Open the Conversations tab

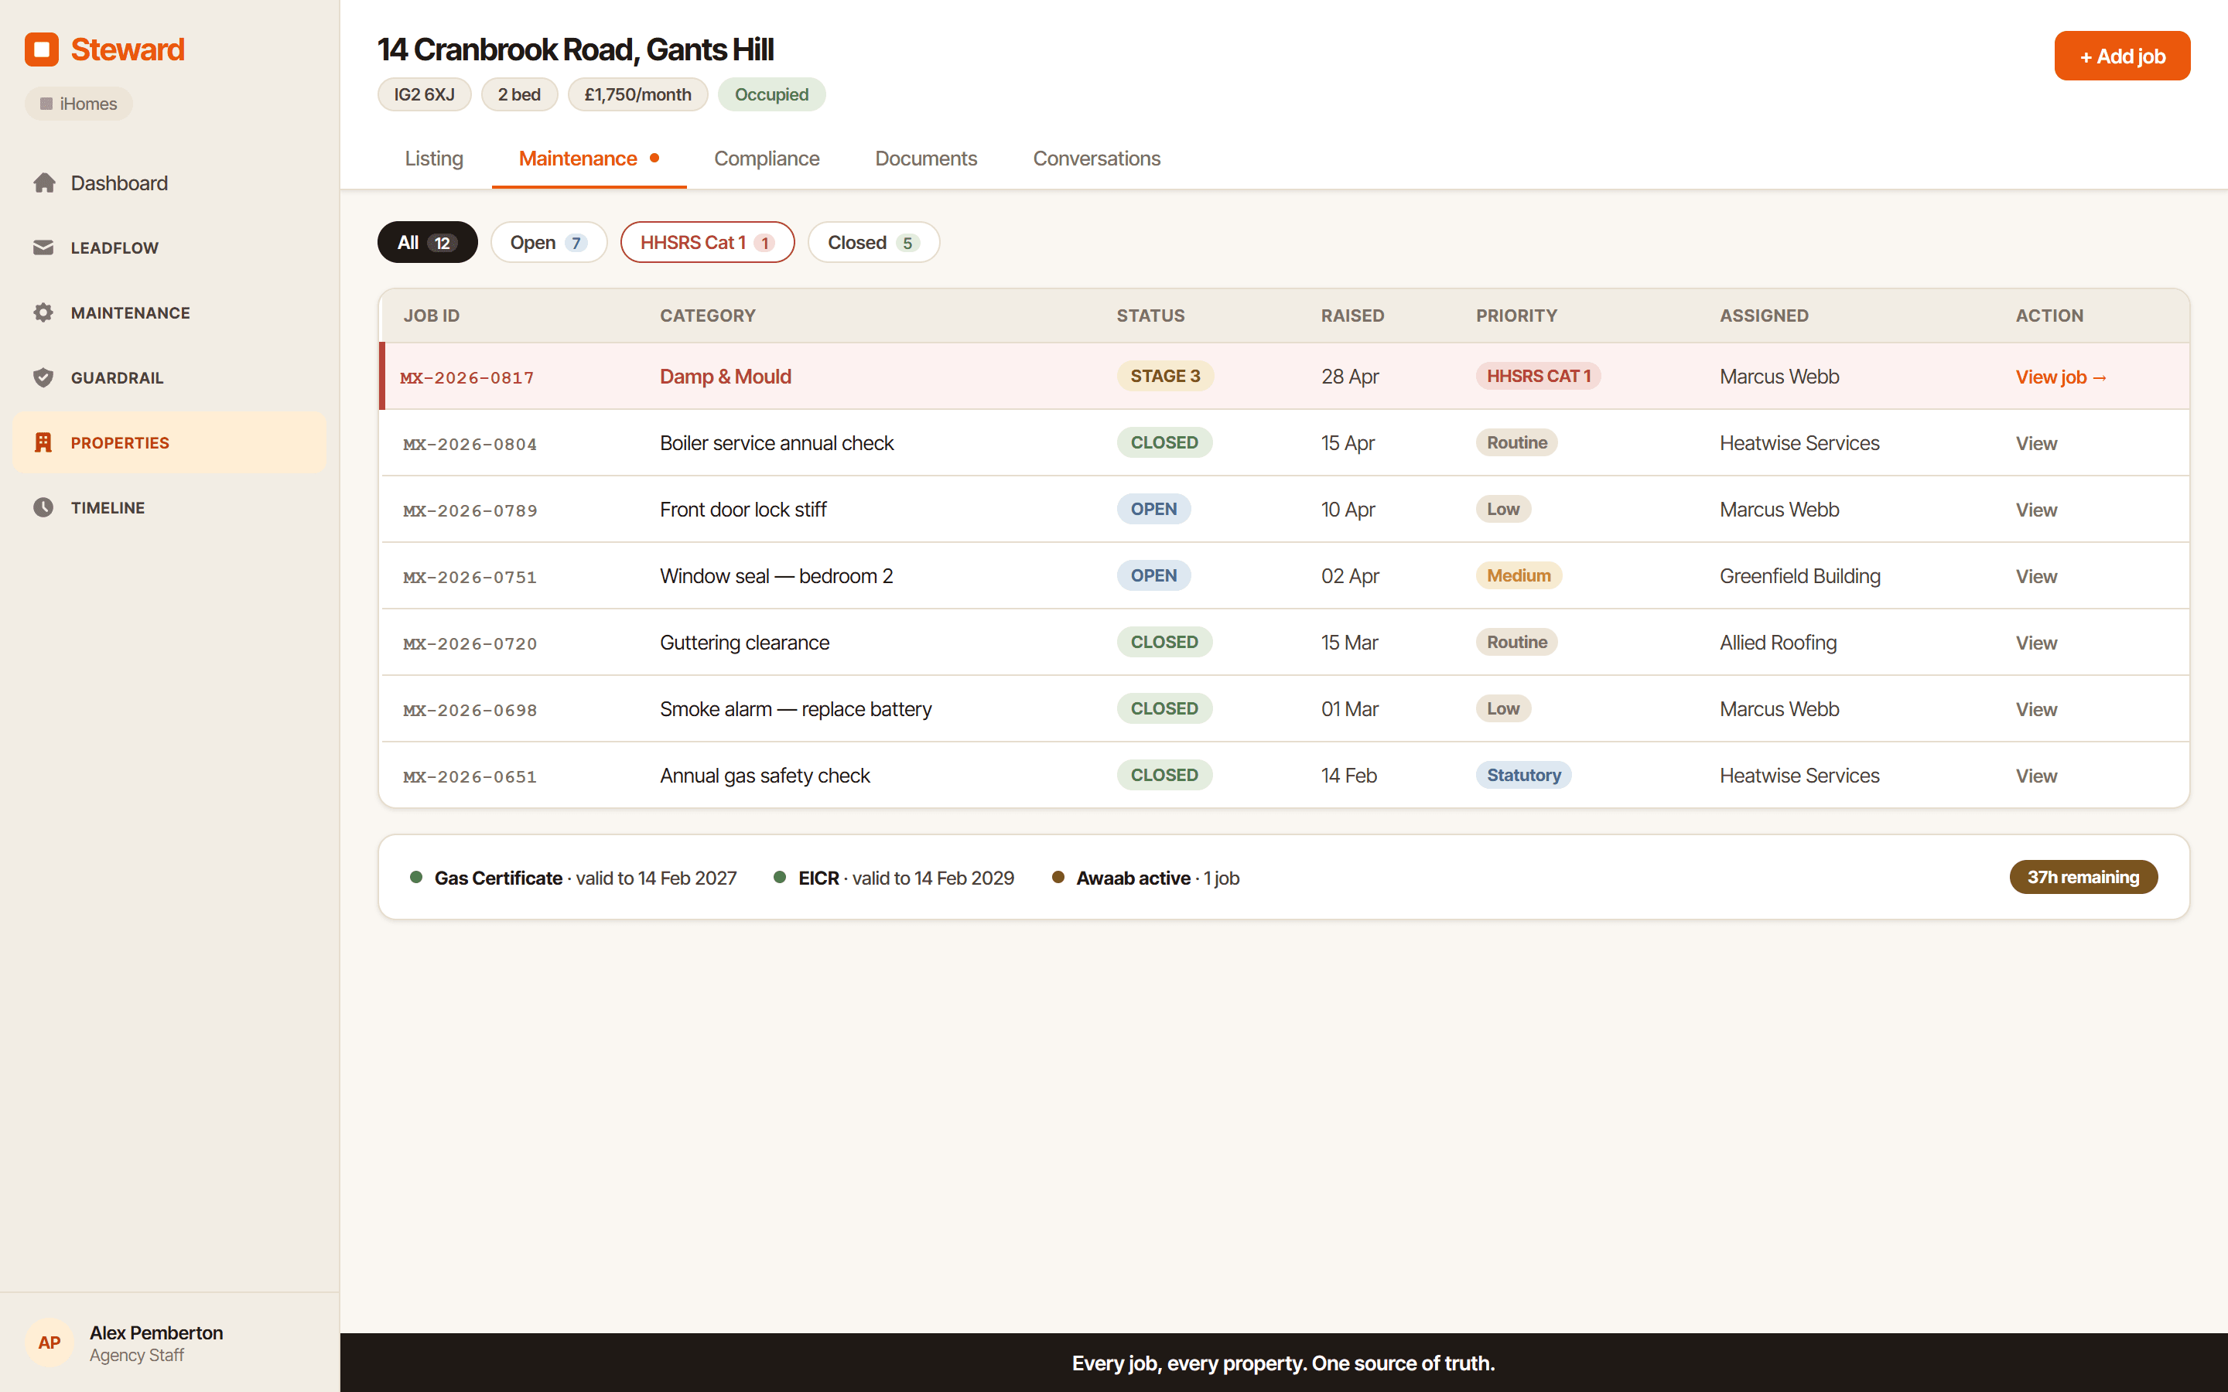pyautogui.click(x=1096, y=159)
